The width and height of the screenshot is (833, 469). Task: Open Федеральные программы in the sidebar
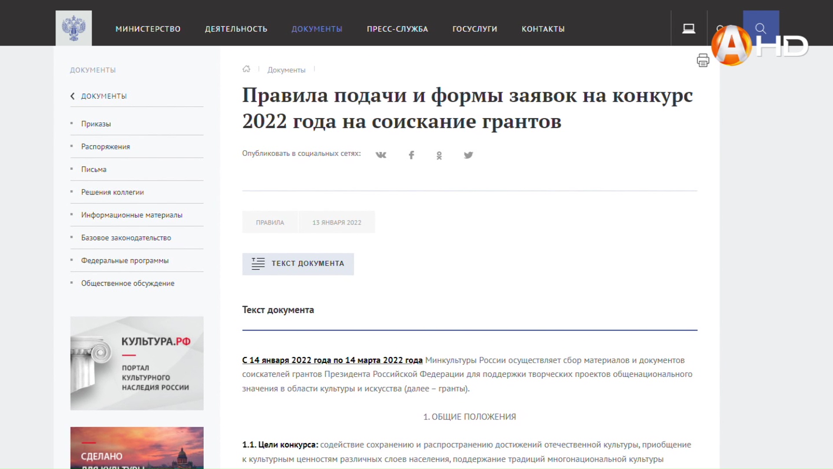[125, 261]
